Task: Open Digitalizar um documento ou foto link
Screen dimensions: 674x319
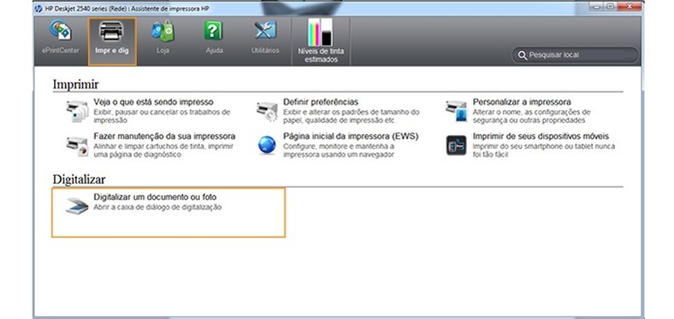Action: click(155, 197)
